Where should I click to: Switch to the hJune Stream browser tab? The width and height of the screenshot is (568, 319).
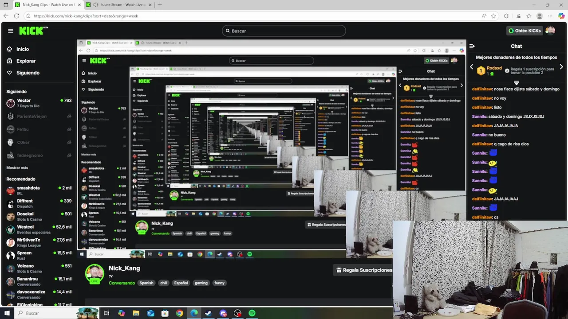(118, 4)
